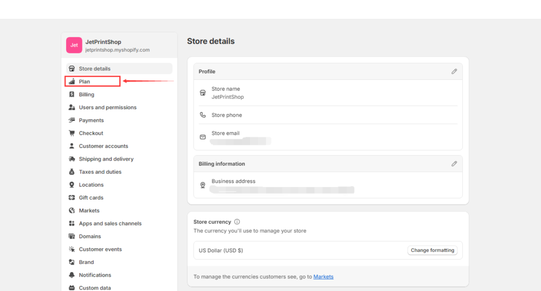Click the Store email row label
Screen dimensions: 541x291
point(225,133)
